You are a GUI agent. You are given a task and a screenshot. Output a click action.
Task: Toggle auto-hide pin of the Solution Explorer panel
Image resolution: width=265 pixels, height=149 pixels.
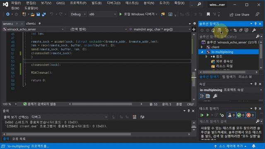[255, 24]
